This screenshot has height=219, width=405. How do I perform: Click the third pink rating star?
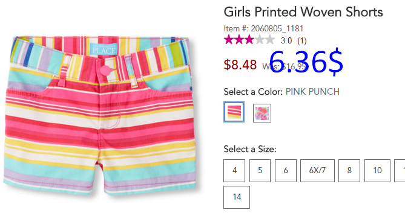coord(249,40)
